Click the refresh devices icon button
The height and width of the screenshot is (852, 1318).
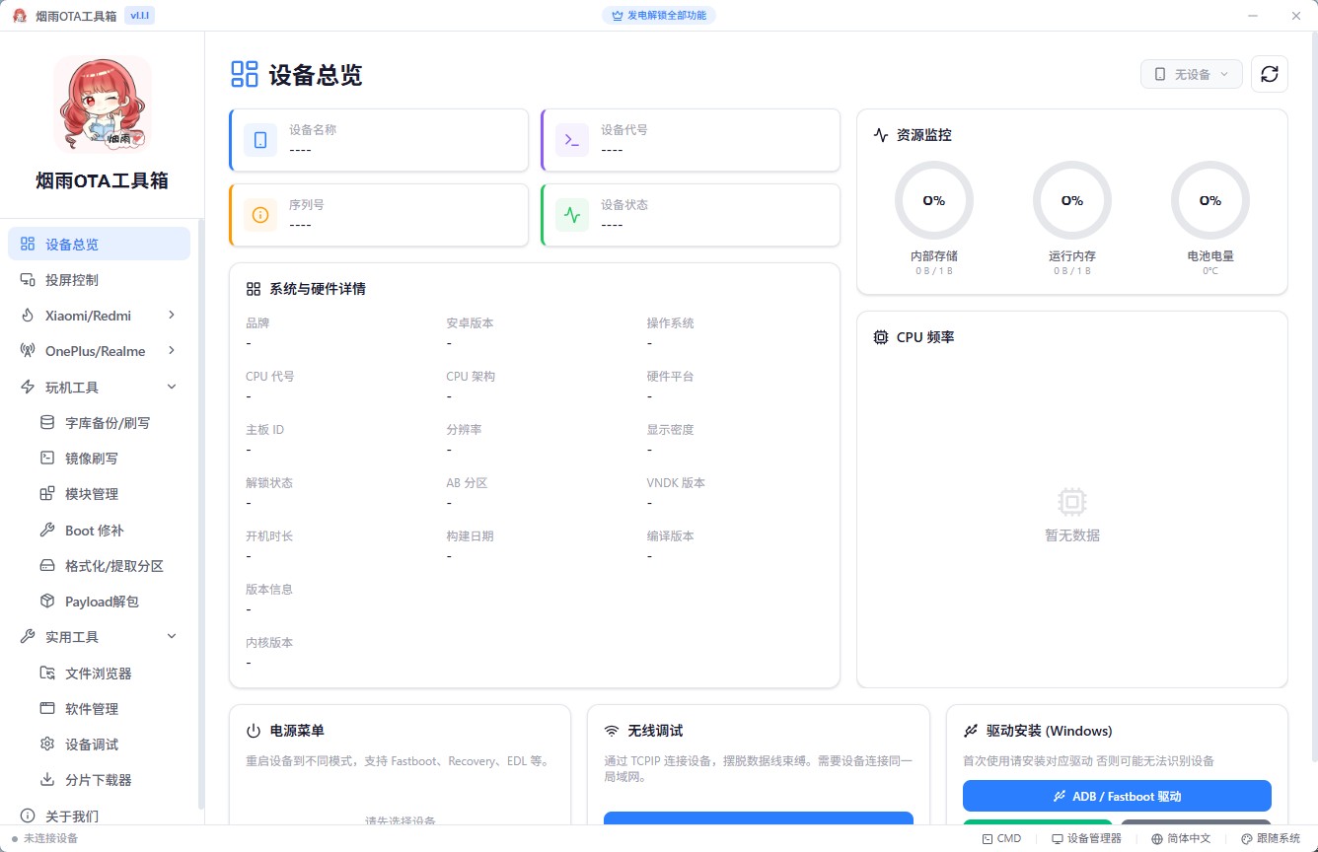(1270, 74)
